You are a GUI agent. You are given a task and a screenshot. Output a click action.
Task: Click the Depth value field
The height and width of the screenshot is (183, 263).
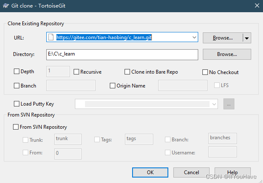point(58,72)
